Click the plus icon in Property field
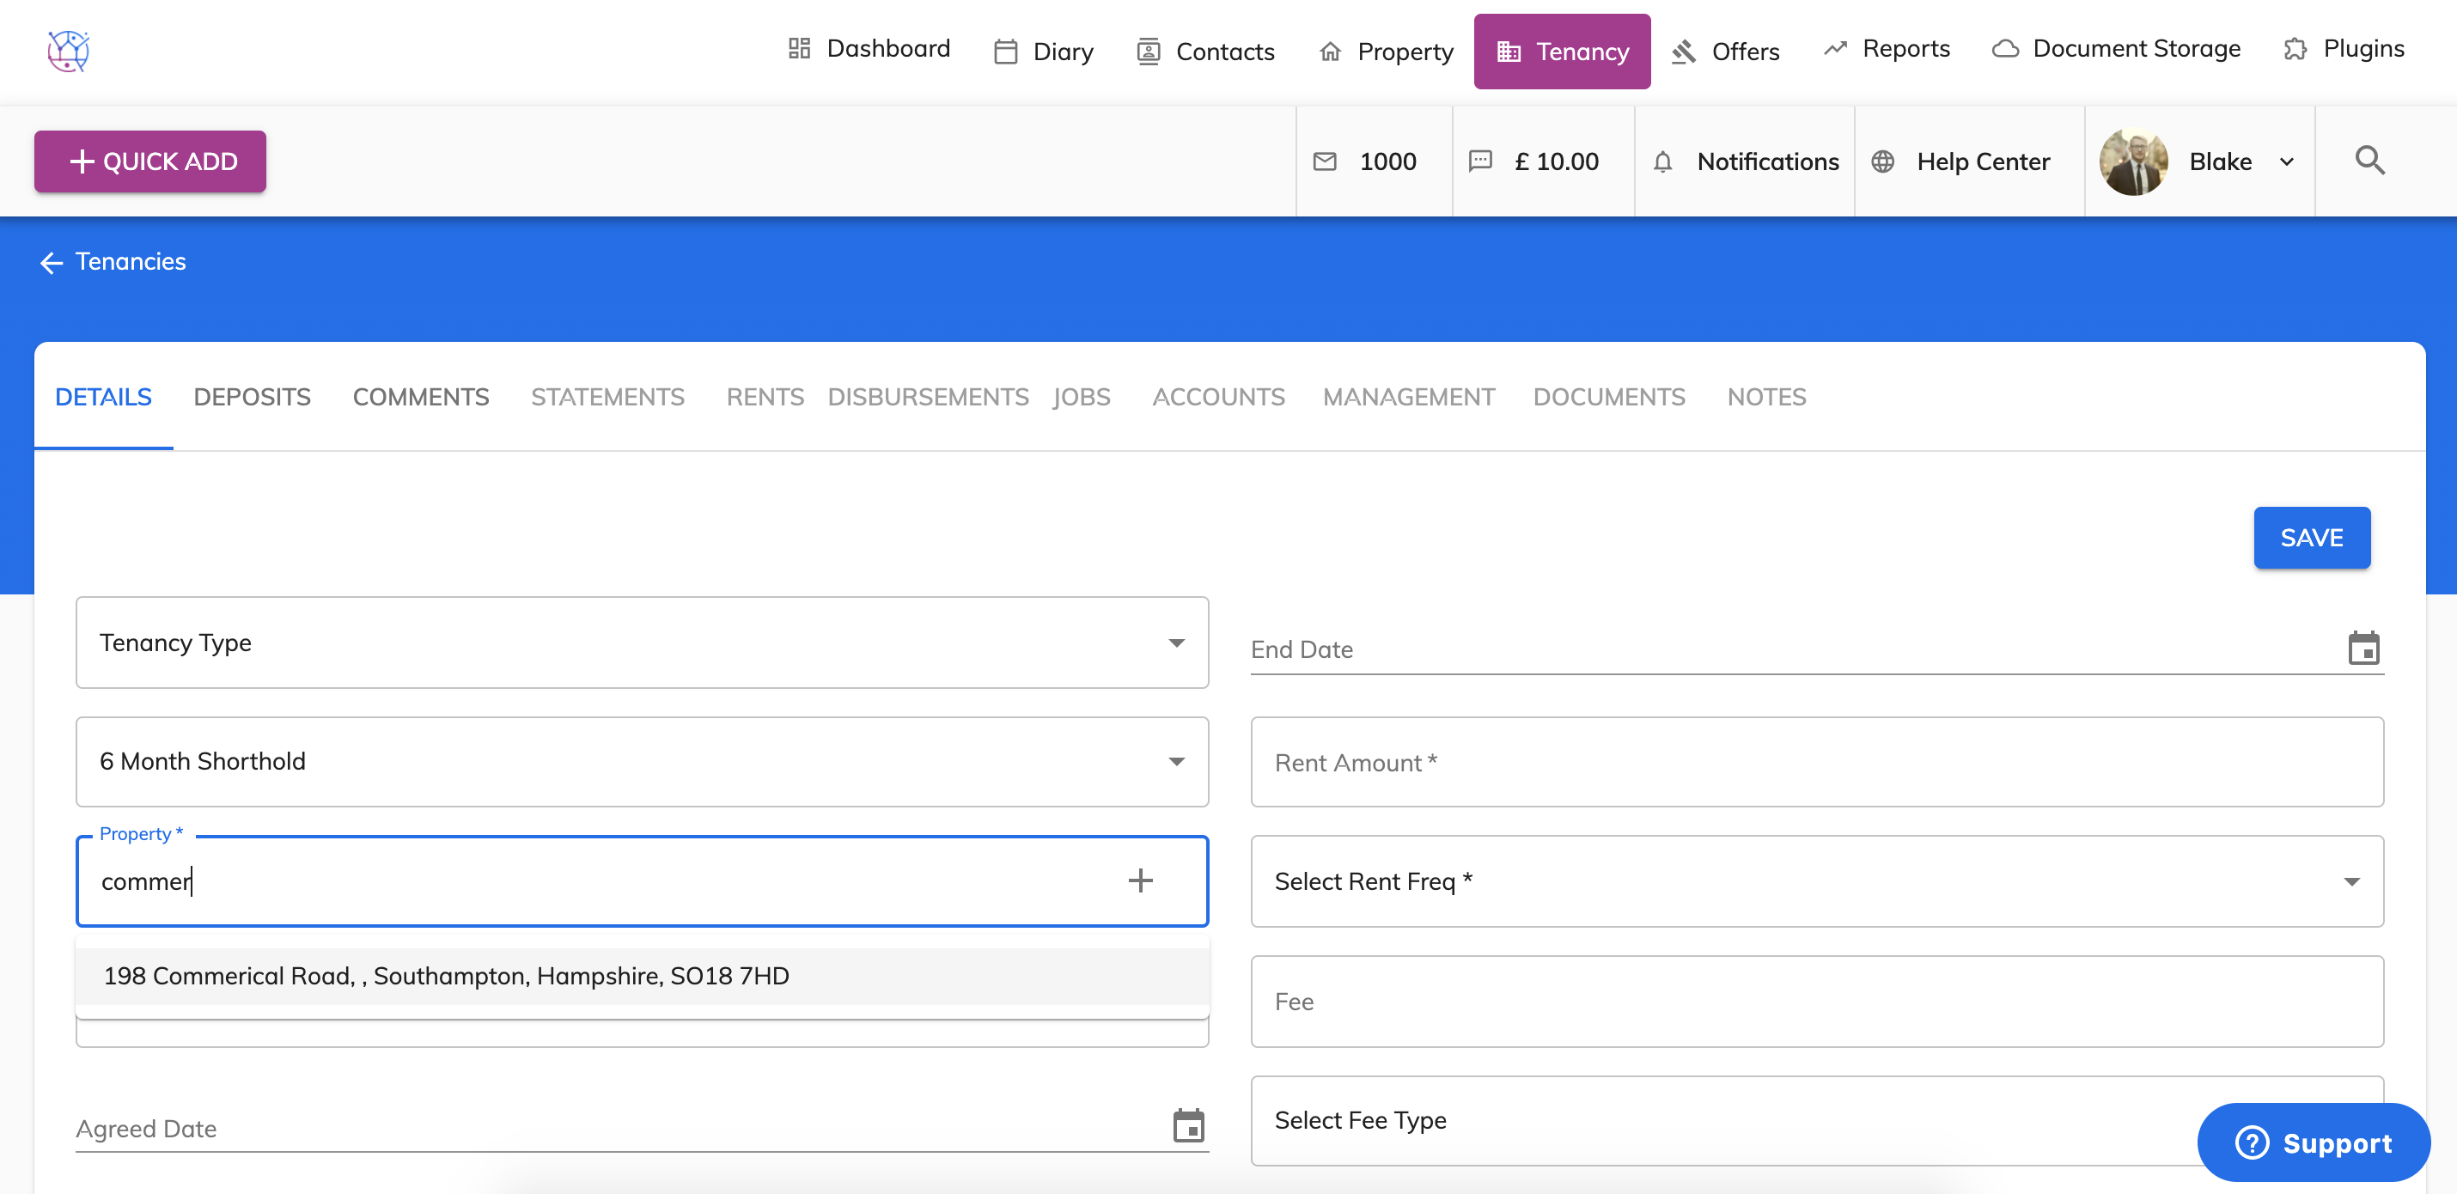 click(x=1140, y=880)
